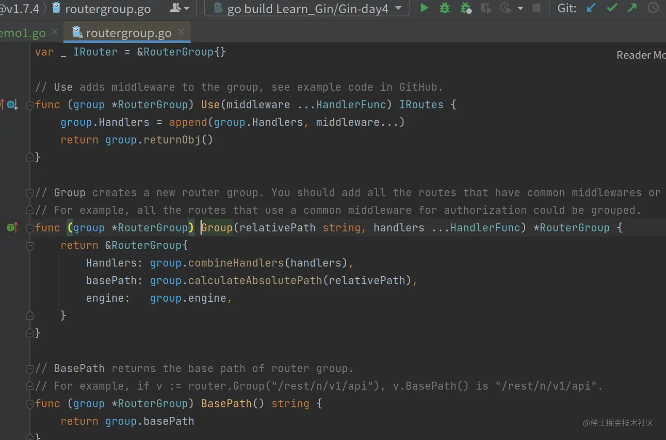Close the routergroup.go tab
Image resolution: width=666 pixels, height=440 pixels.
pos(181,32)
